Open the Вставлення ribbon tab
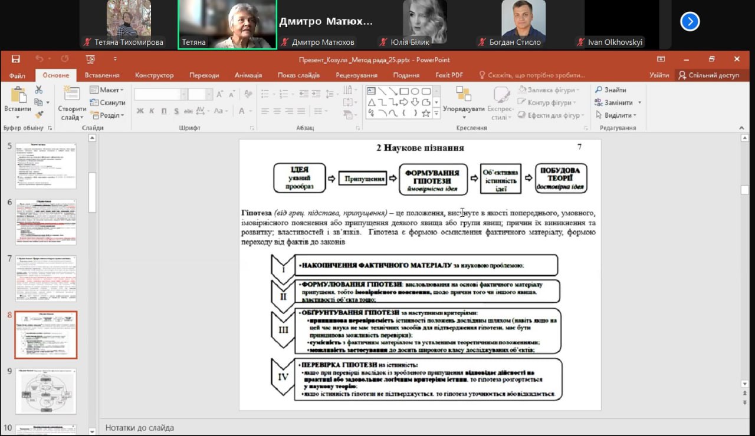Screen dimensions: 755x436 click(x=101, y=75)
